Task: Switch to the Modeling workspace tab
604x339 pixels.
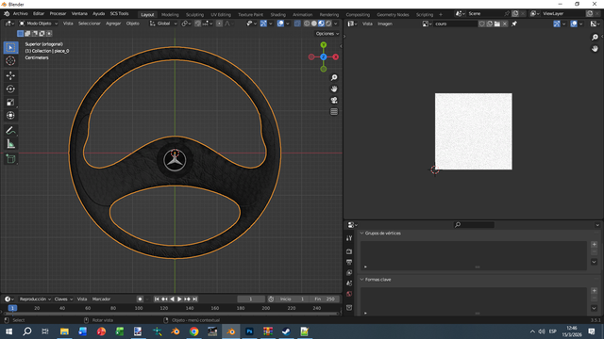Action: tap(170, 15)
